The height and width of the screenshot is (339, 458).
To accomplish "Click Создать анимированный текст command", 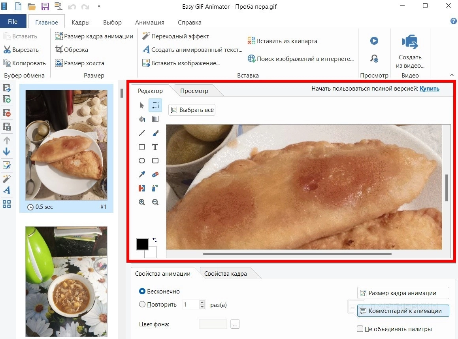I will click(x=192, y=50).
